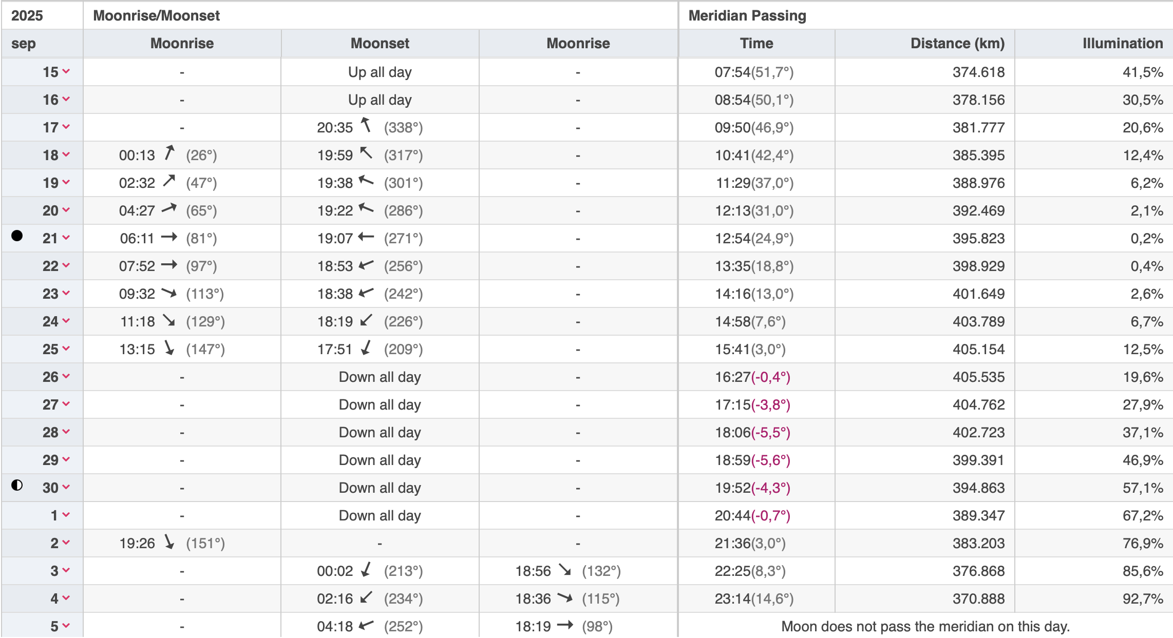Click the Meridian Passing Time column header
The height and width of the screenshot is (638, 1173).
click(756, 43)
